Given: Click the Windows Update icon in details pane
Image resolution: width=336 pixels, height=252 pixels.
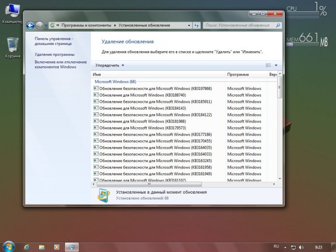Looking at the screenshot, I should click(x=104, y=195).
